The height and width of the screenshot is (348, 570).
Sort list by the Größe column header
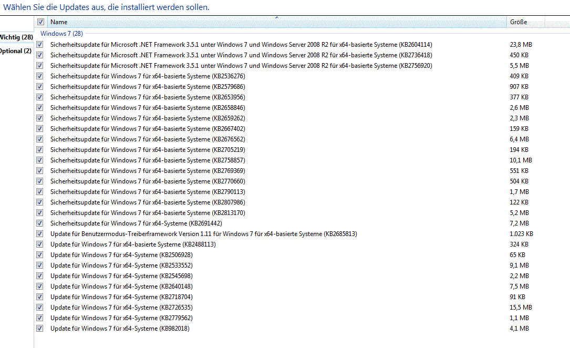pos(526,22)
